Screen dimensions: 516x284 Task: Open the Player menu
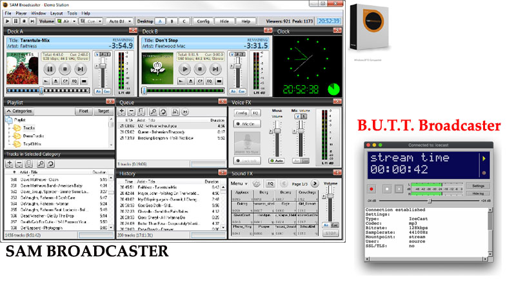(x=21, y=13)
